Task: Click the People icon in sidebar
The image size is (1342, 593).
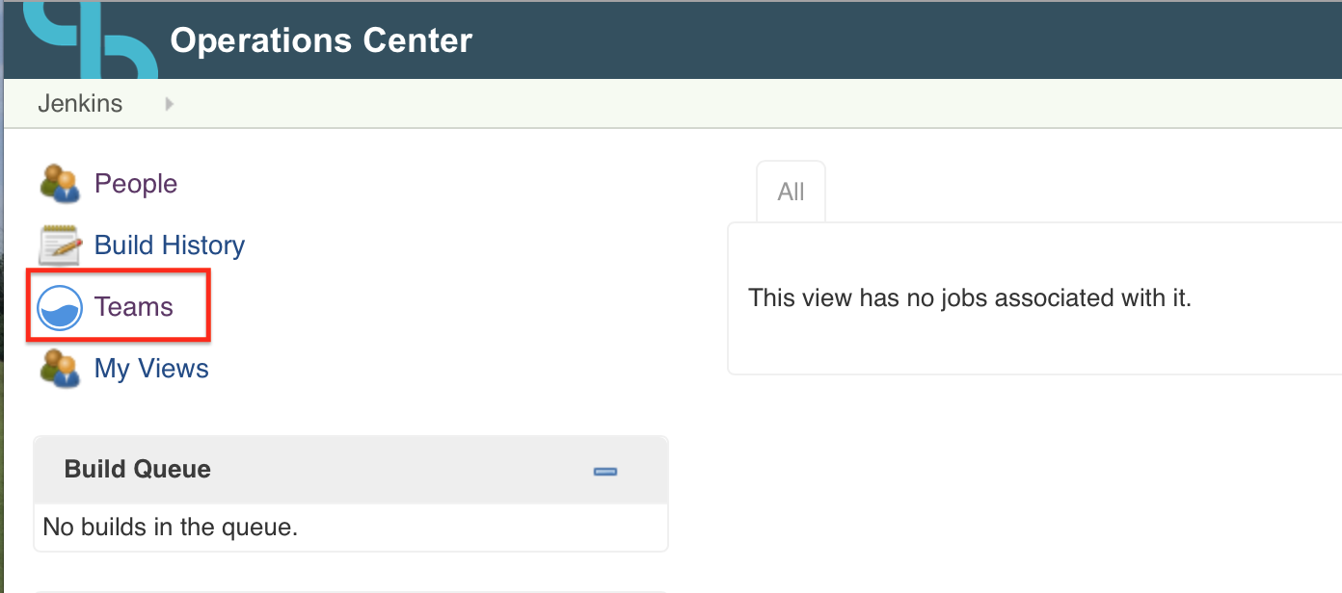Action: coord(60,183)
